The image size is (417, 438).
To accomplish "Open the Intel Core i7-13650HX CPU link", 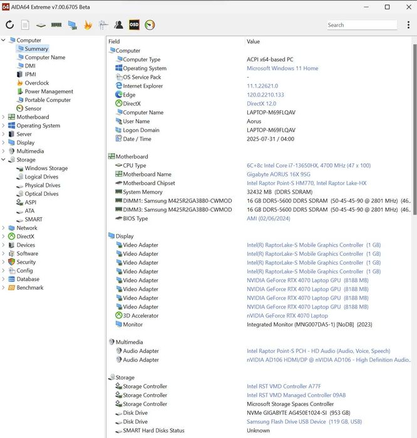I will (309, 165).
